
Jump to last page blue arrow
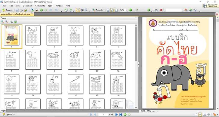(121, 115)
